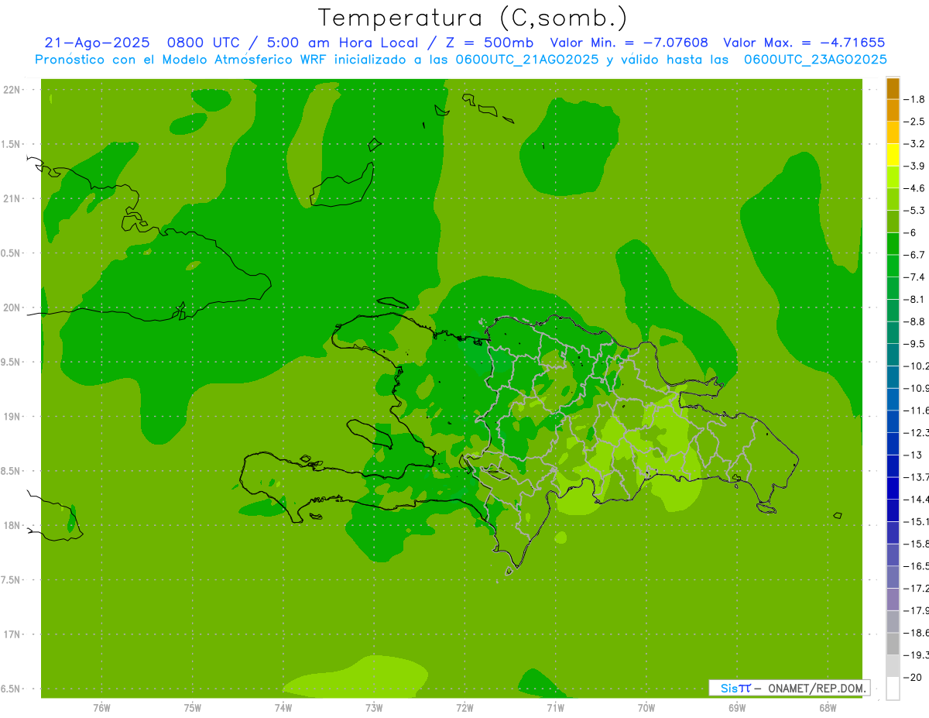Click the "75W" longitude label
The image size is (929, 718).
coord(193,708)
